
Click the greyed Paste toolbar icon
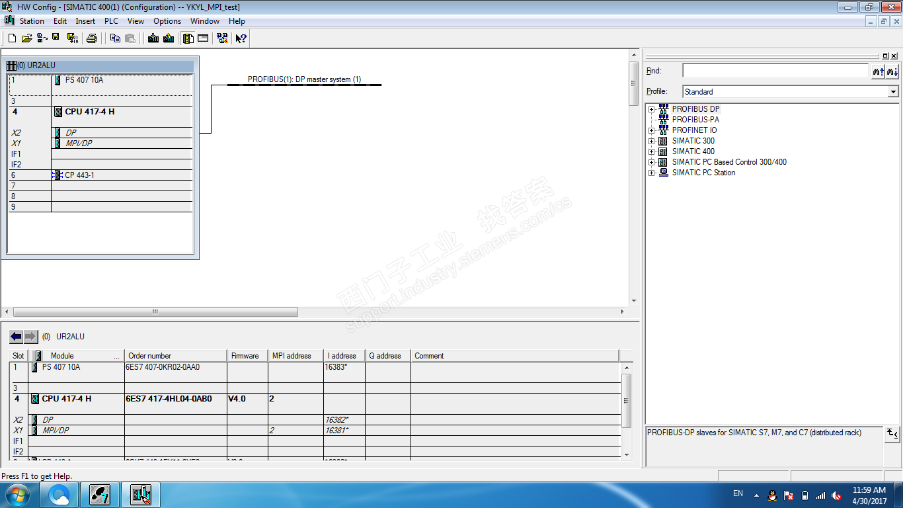[x=130, y=38]
